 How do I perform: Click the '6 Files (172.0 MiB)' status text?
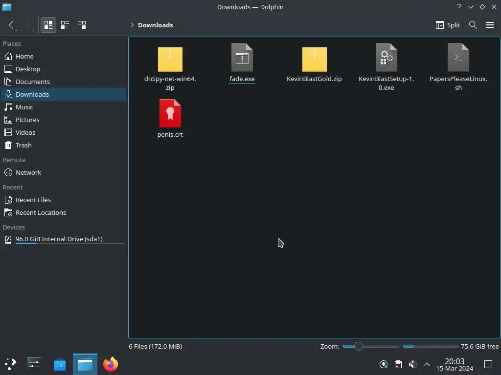click(x=155, y=346)
